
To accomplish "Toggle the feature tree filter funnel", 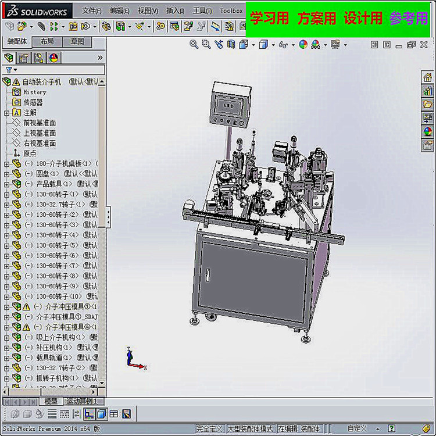I will coord(9,70).
